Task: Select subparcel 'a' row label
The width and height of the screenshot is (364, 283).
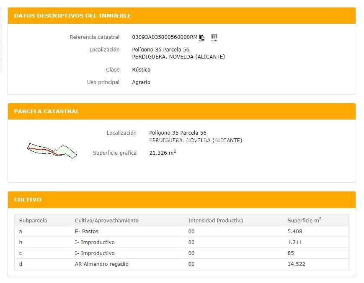Action: [21, 231]
